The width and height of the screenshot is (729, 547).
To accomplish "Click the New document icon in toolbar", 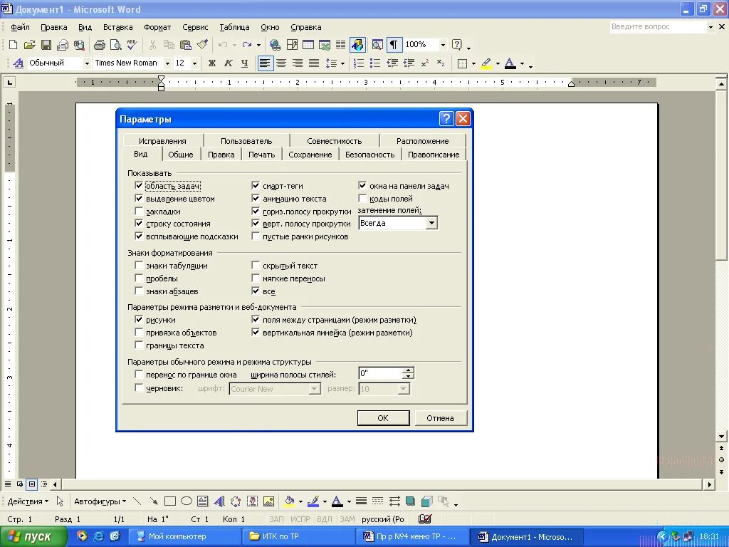I will 13,45.
